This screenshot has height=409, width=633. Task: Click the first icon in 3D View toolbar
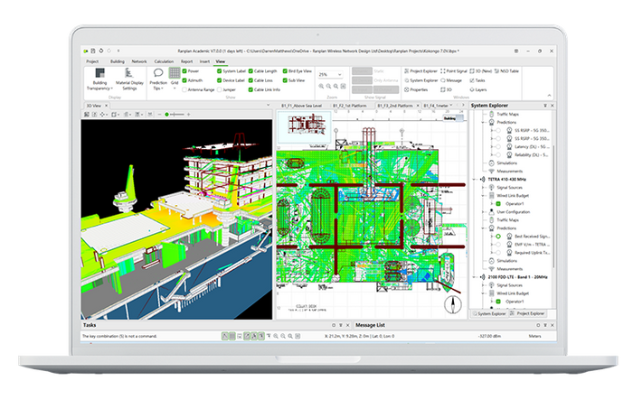click(87, 115)
